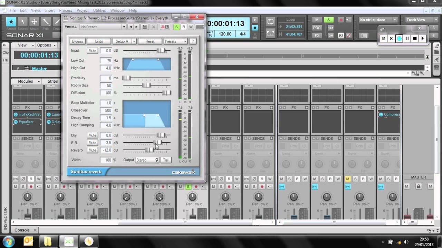Toggle global Solo S in control bar
Image resolution: width=442 pixels, height=248 pixels.
coord(328,20)
